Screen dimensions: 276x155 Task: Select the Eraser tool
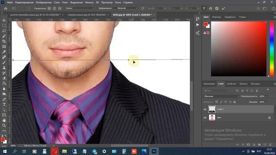(4, 78)
